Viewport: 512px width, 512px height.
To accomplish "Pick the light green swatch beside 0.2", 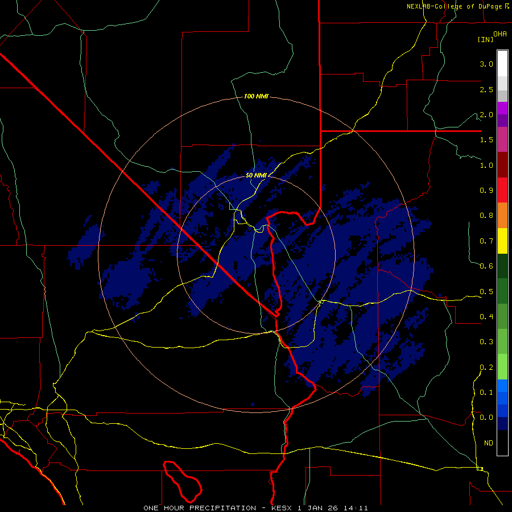I will 502,367.
